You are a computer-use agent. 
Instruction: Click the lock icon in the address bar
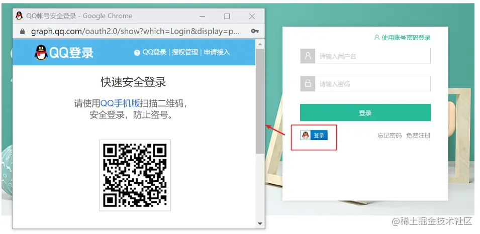pos(22,32)
